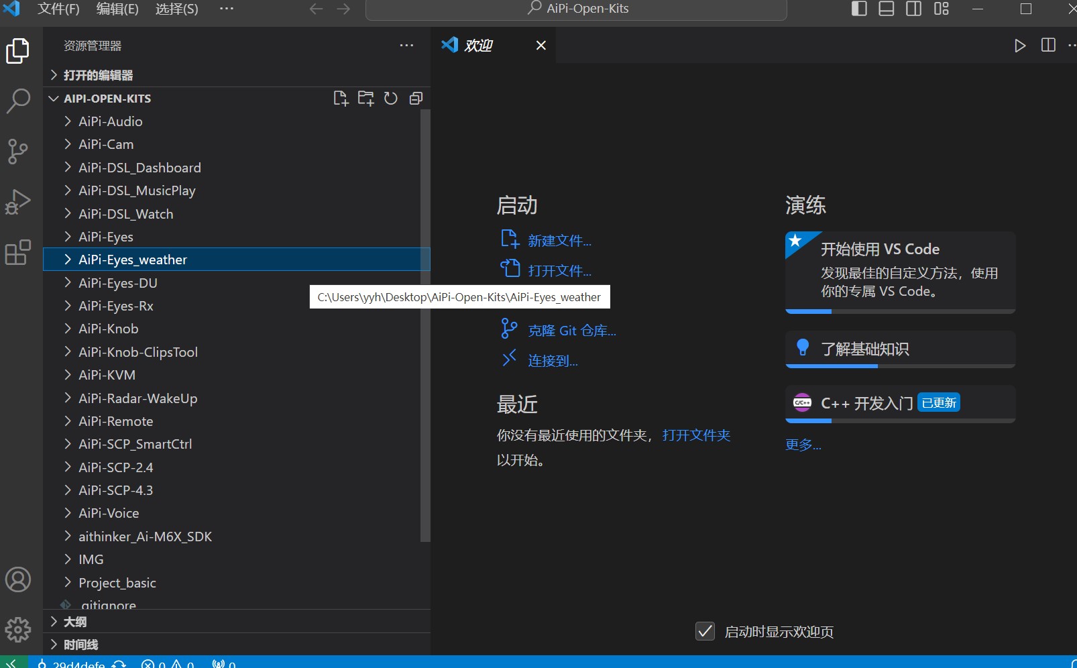Open the Manage gear settings icon
The image size is (1077, 668).
18,630
